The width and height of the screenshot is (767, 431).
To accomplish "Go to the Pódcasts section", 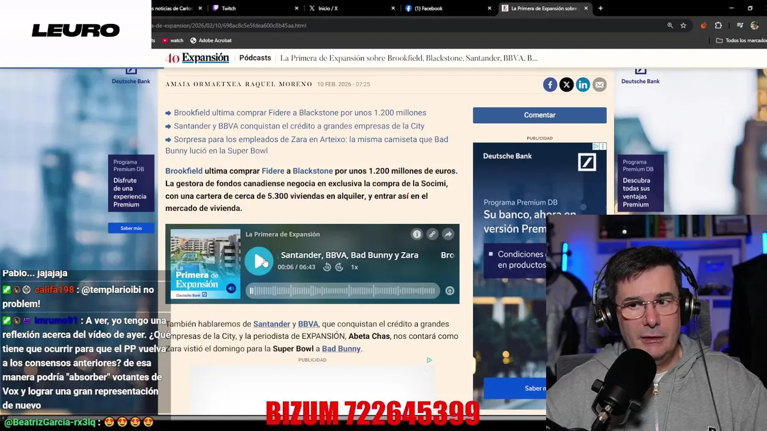I will (x=255, y=58).
